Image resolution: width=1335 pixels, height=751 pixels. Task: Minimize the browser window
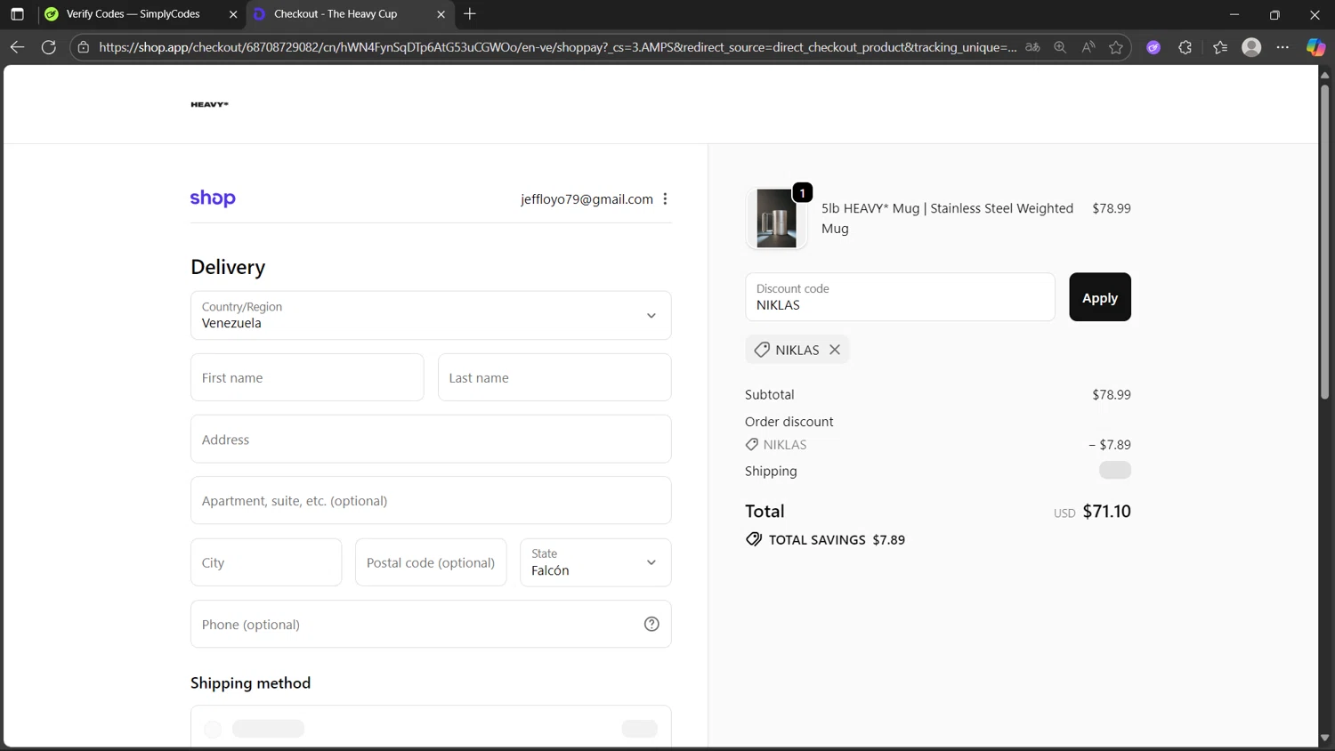click(x=1234, y=14)
